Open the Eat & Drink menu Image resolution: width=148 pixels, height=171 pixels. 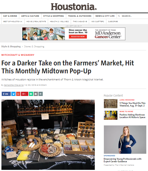pyautogui.click(x=10, y=16)
